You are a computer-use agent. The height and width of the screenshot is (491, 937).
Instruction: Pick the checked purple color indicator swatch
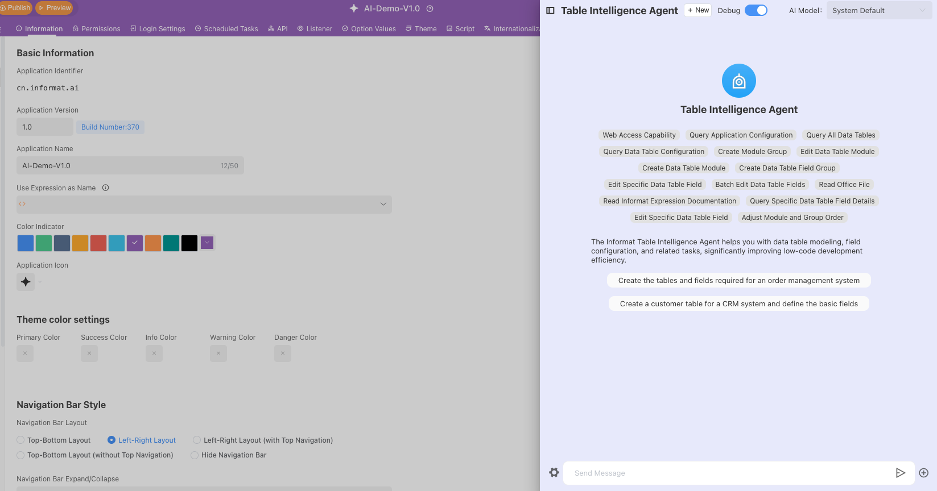point(135,243)
